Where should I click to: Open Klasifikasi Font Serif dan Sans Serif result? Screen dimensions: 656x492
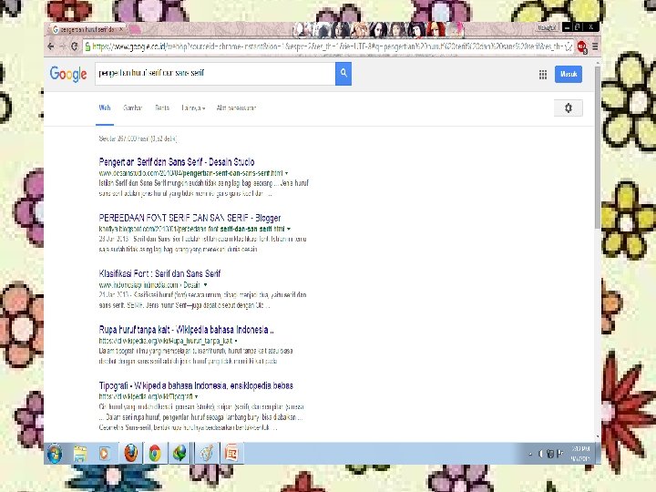(x=159, y=273)
